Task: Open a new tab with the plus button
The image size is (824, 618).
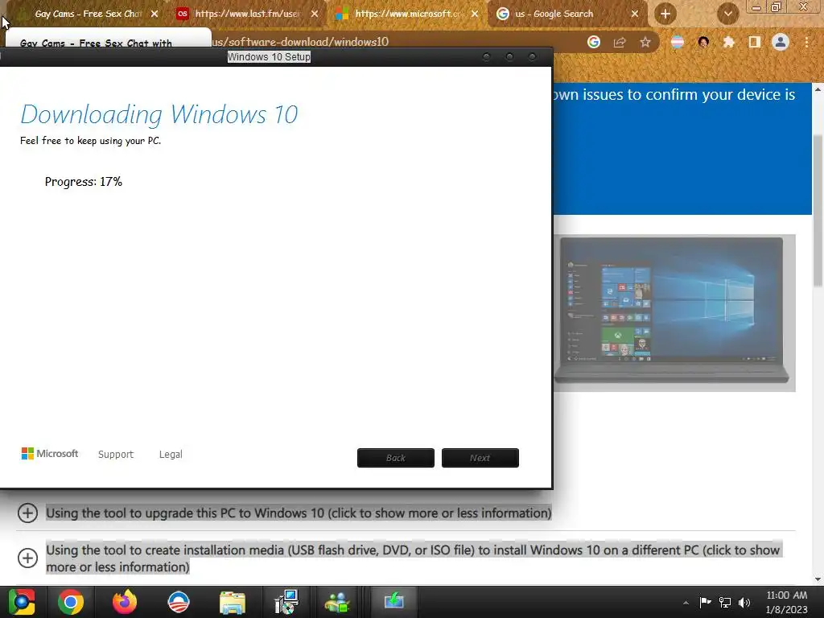Action: click(x=665, y=14)
